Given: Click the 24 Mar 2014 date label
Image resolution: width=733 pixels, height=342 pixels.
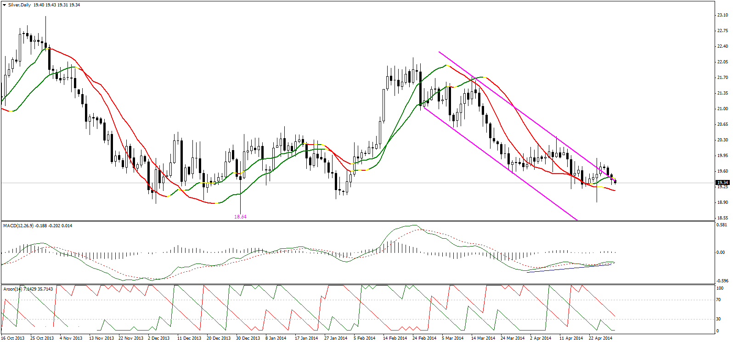Looking at the screenshot, I should (513, 338).
